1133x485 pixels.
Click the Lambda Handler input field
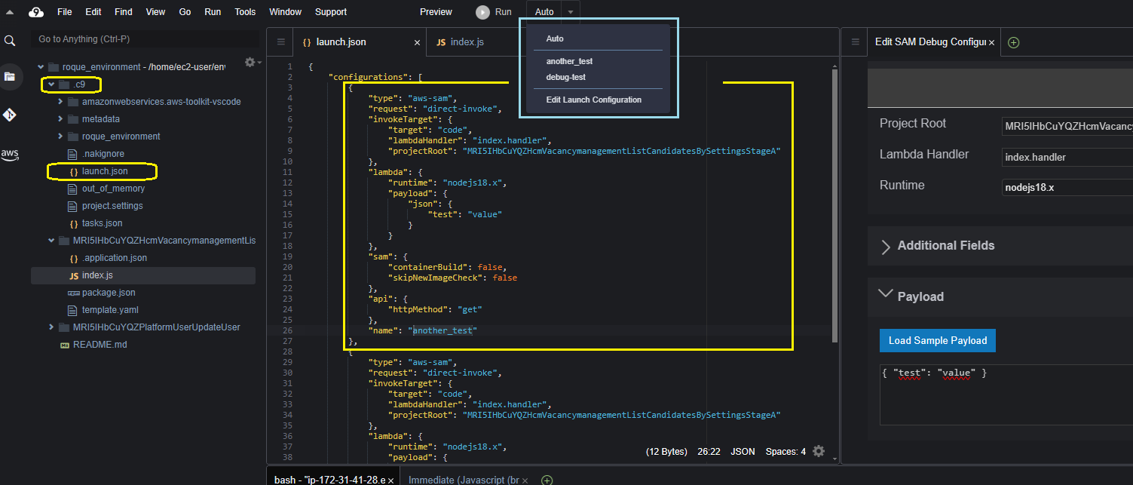click(x=1067, y=157)
